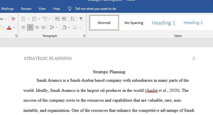Apply paragraph shading paint bucket
The height and width of the screenshot is (115, 213).
click(64, 27)
